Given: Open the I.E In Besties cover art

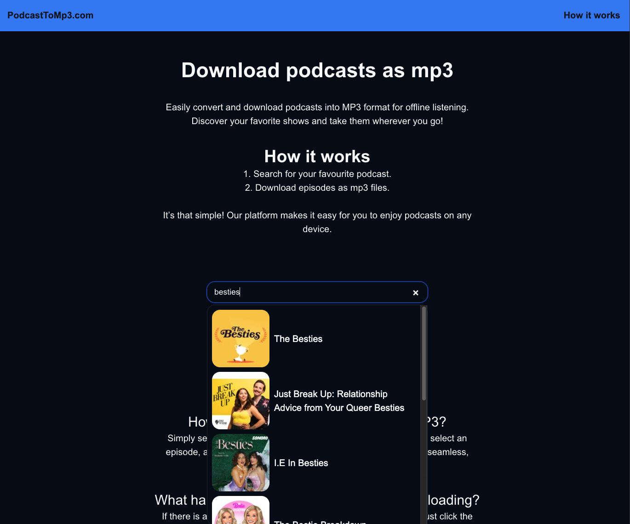Looking at the screenshot, I should pyautogui.click(x=241, y=463).
